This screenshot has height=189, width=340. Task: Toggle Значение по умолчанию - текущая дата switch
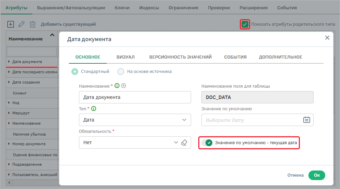click(207, 143)
